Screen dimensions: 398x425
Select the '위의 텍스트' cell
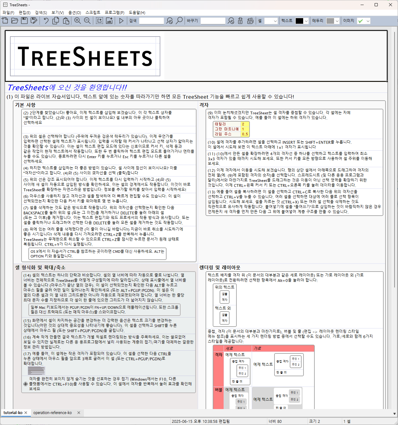pyautogui.click(x=225, y=287)
